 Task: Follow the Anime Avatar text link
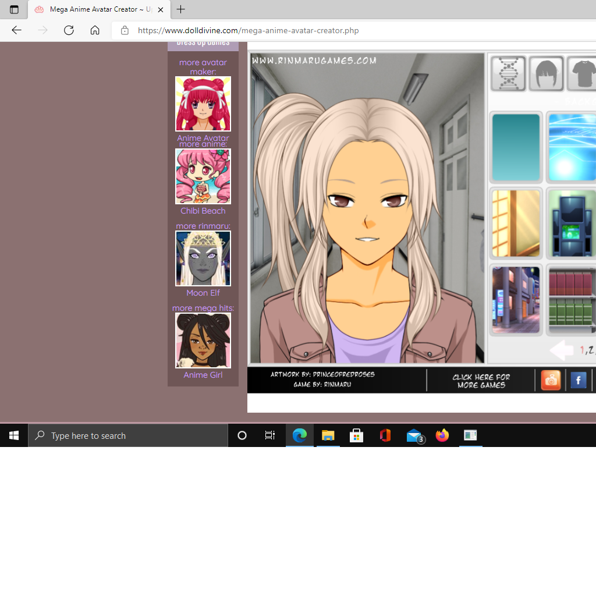click(x=203, y=137)
